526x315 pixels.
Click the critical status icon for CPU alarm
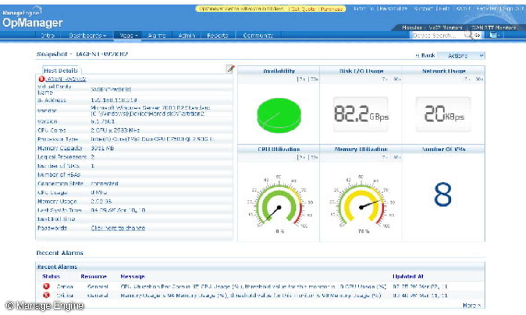click(x=46, y=287)
